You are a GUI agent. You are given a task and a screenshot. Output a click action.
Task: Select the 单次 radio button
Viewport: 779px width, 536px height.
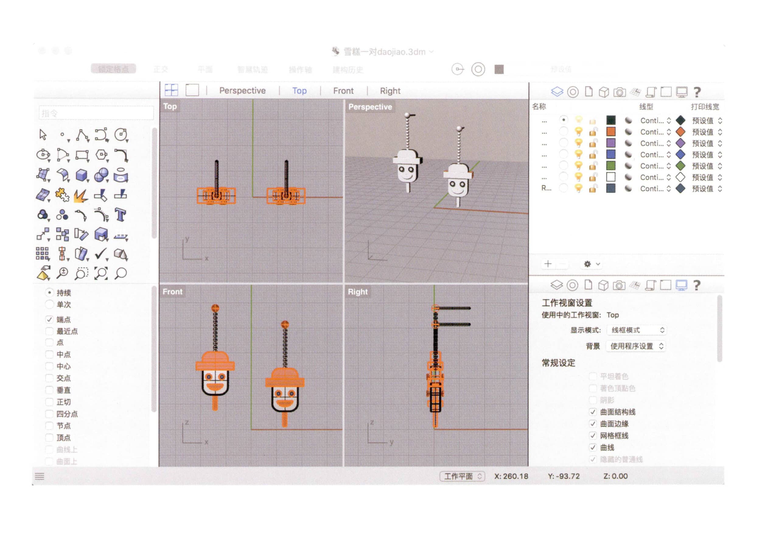[49, 305]
